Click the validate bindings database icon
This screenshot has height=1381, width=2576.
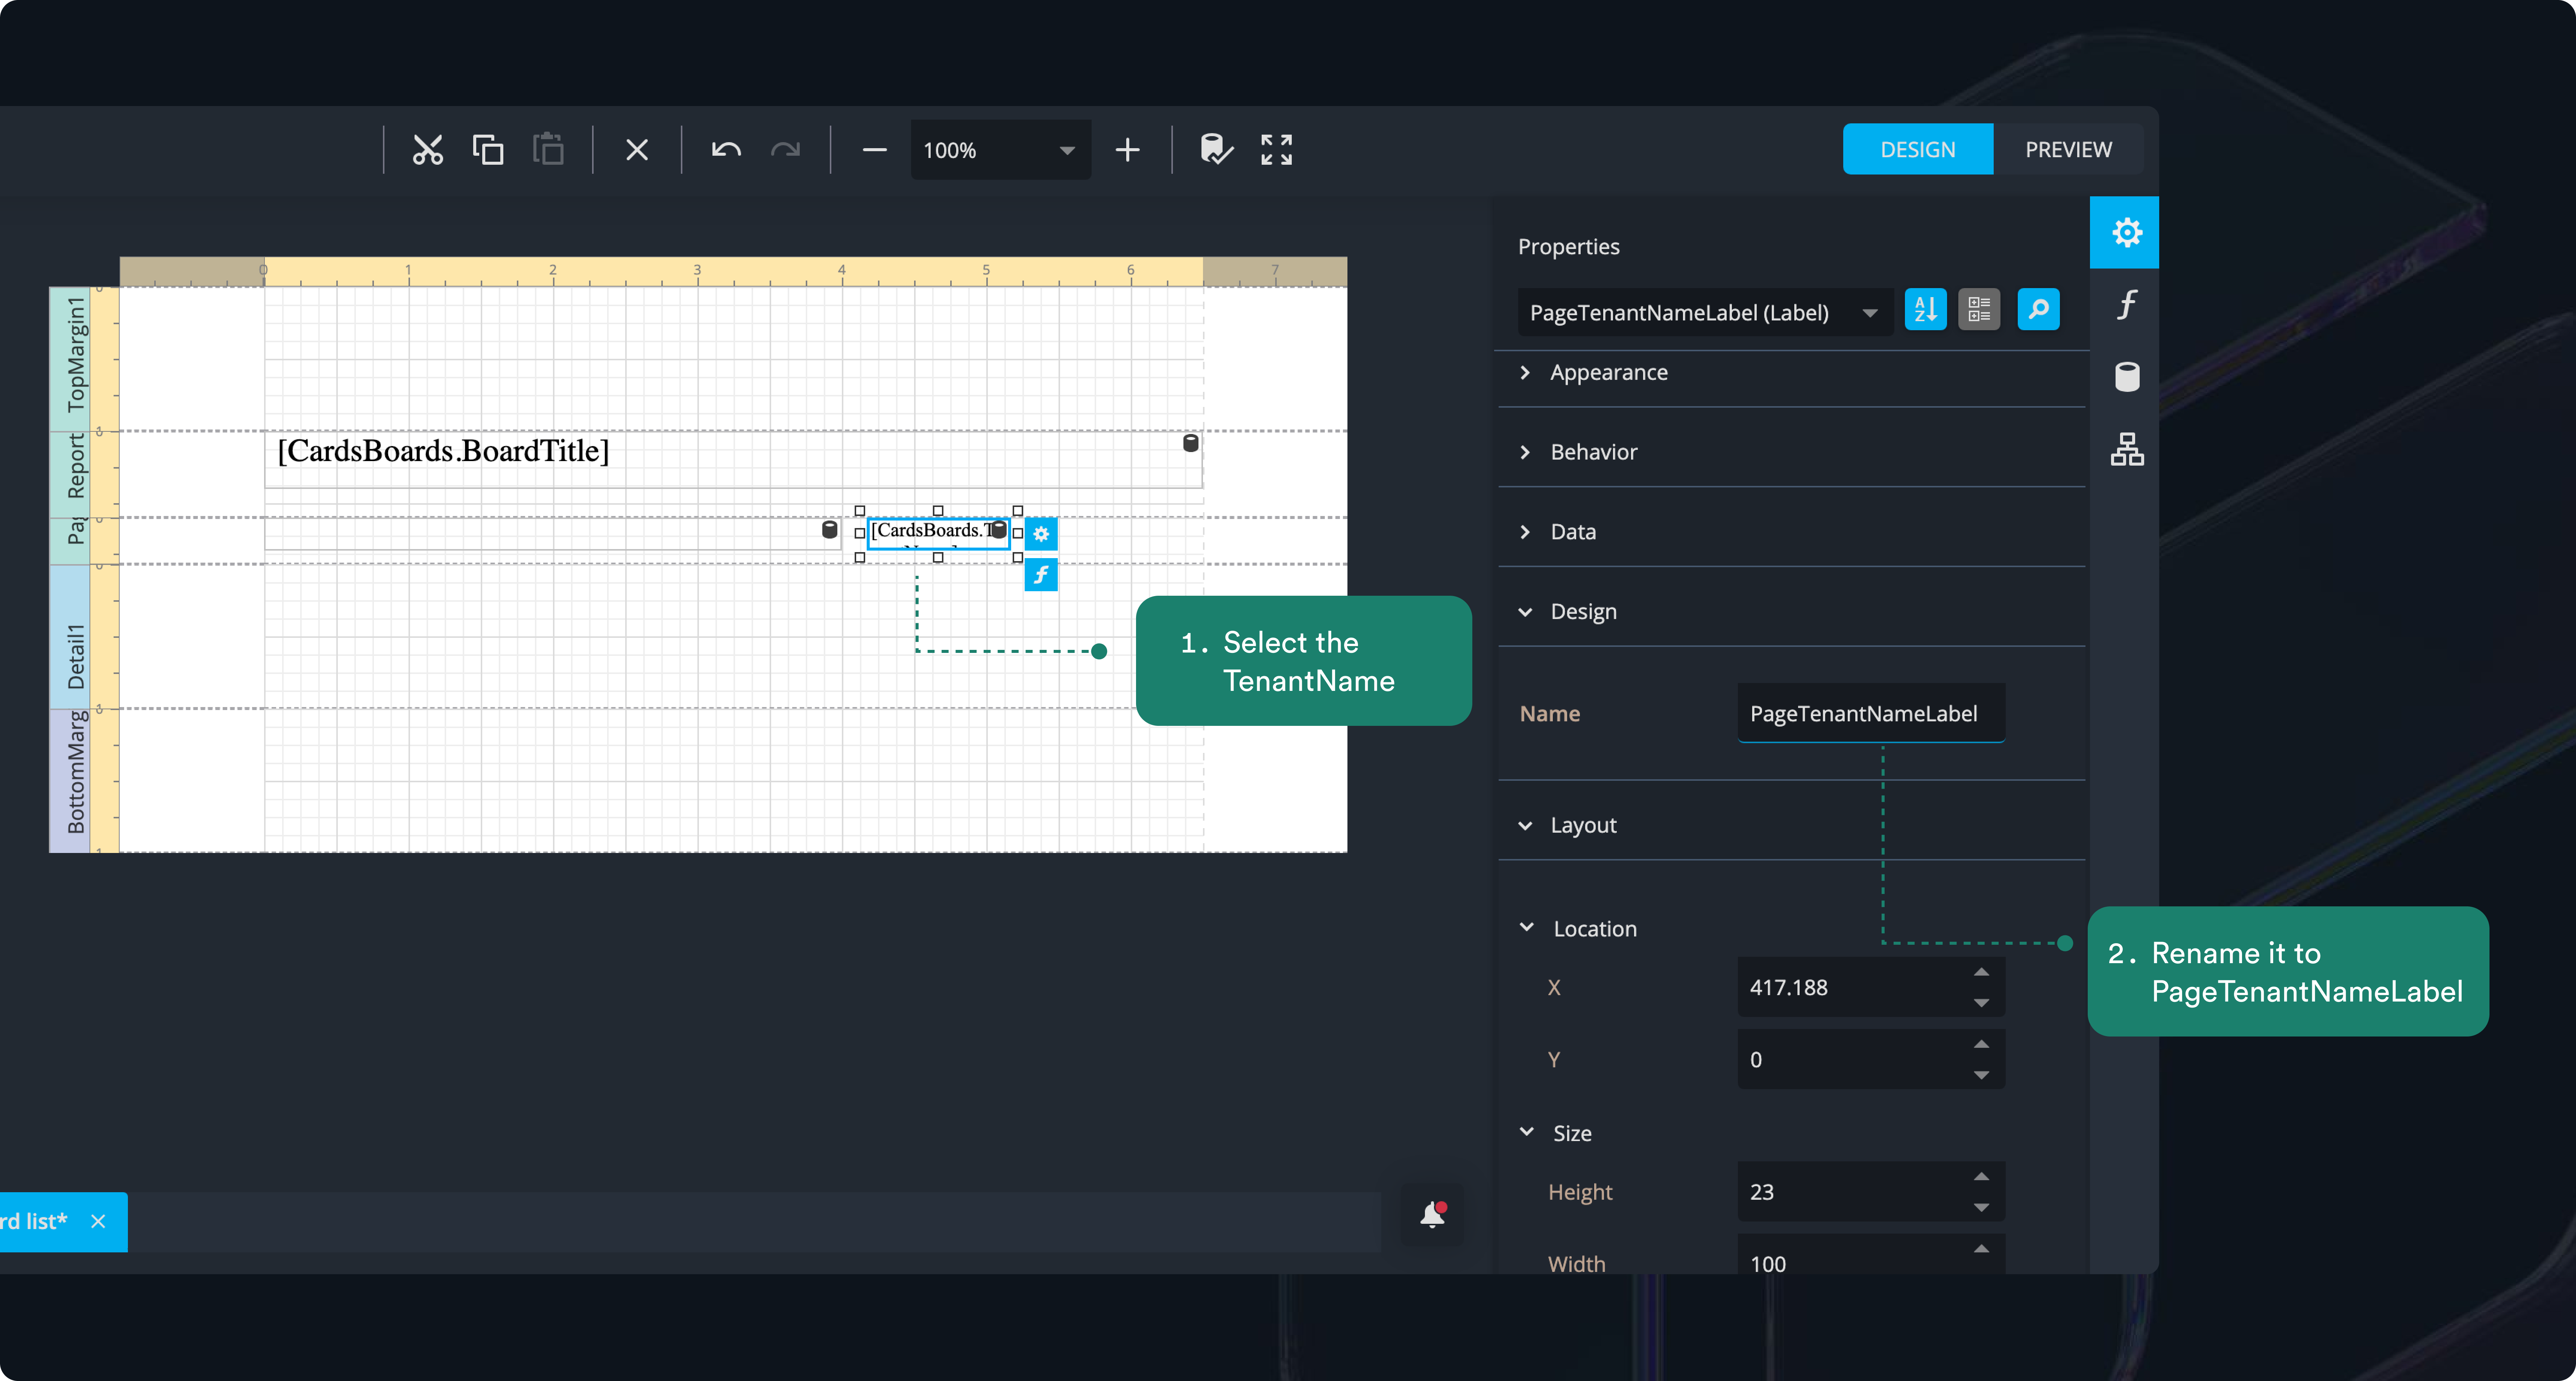point(1216,150)
